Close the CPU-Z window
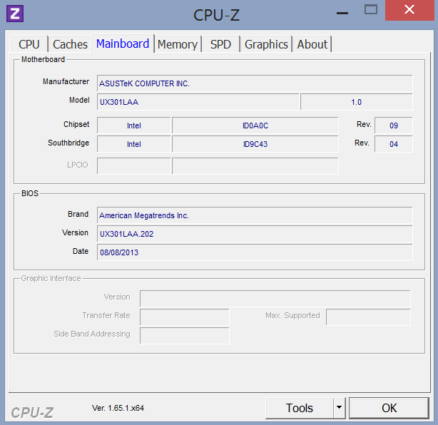This screenshot has width=438, height=425. click(x=409, y=10)
